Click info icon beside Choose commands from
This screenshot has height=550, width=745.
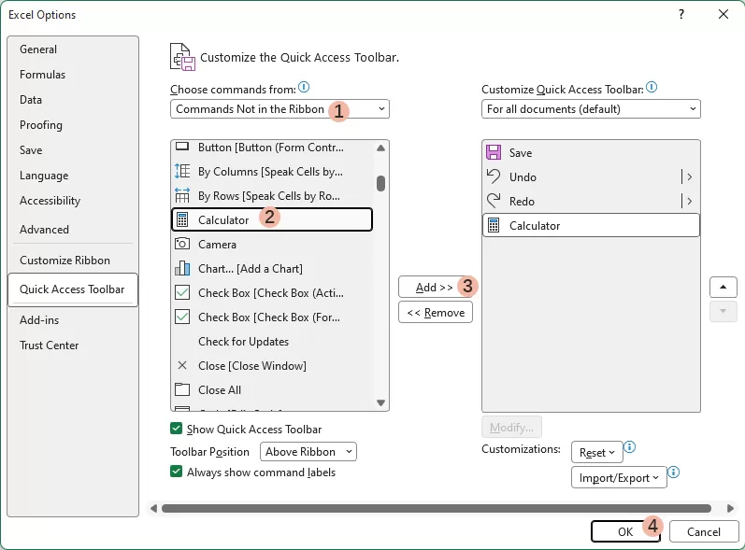[x=304, y=88]
